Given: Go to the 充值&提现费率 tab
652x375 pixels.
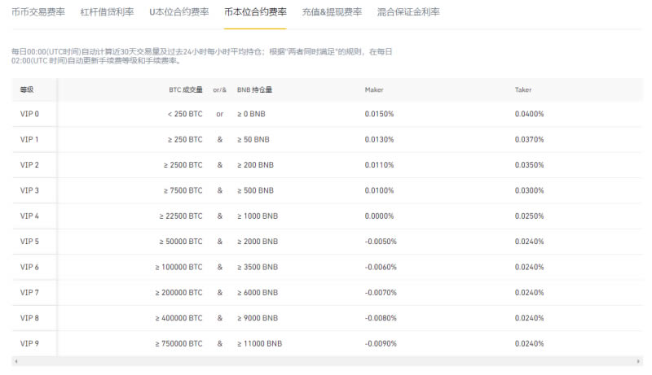Looking at the screenshot, I should point(332,13).
